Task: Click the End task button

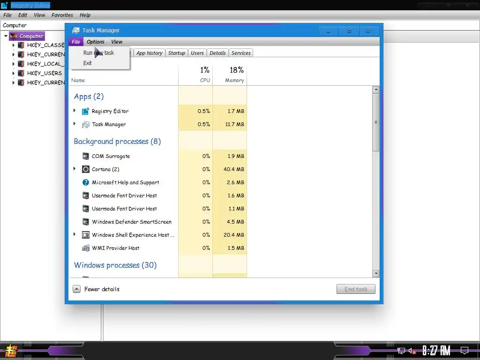Action: [x=356, y=289]
